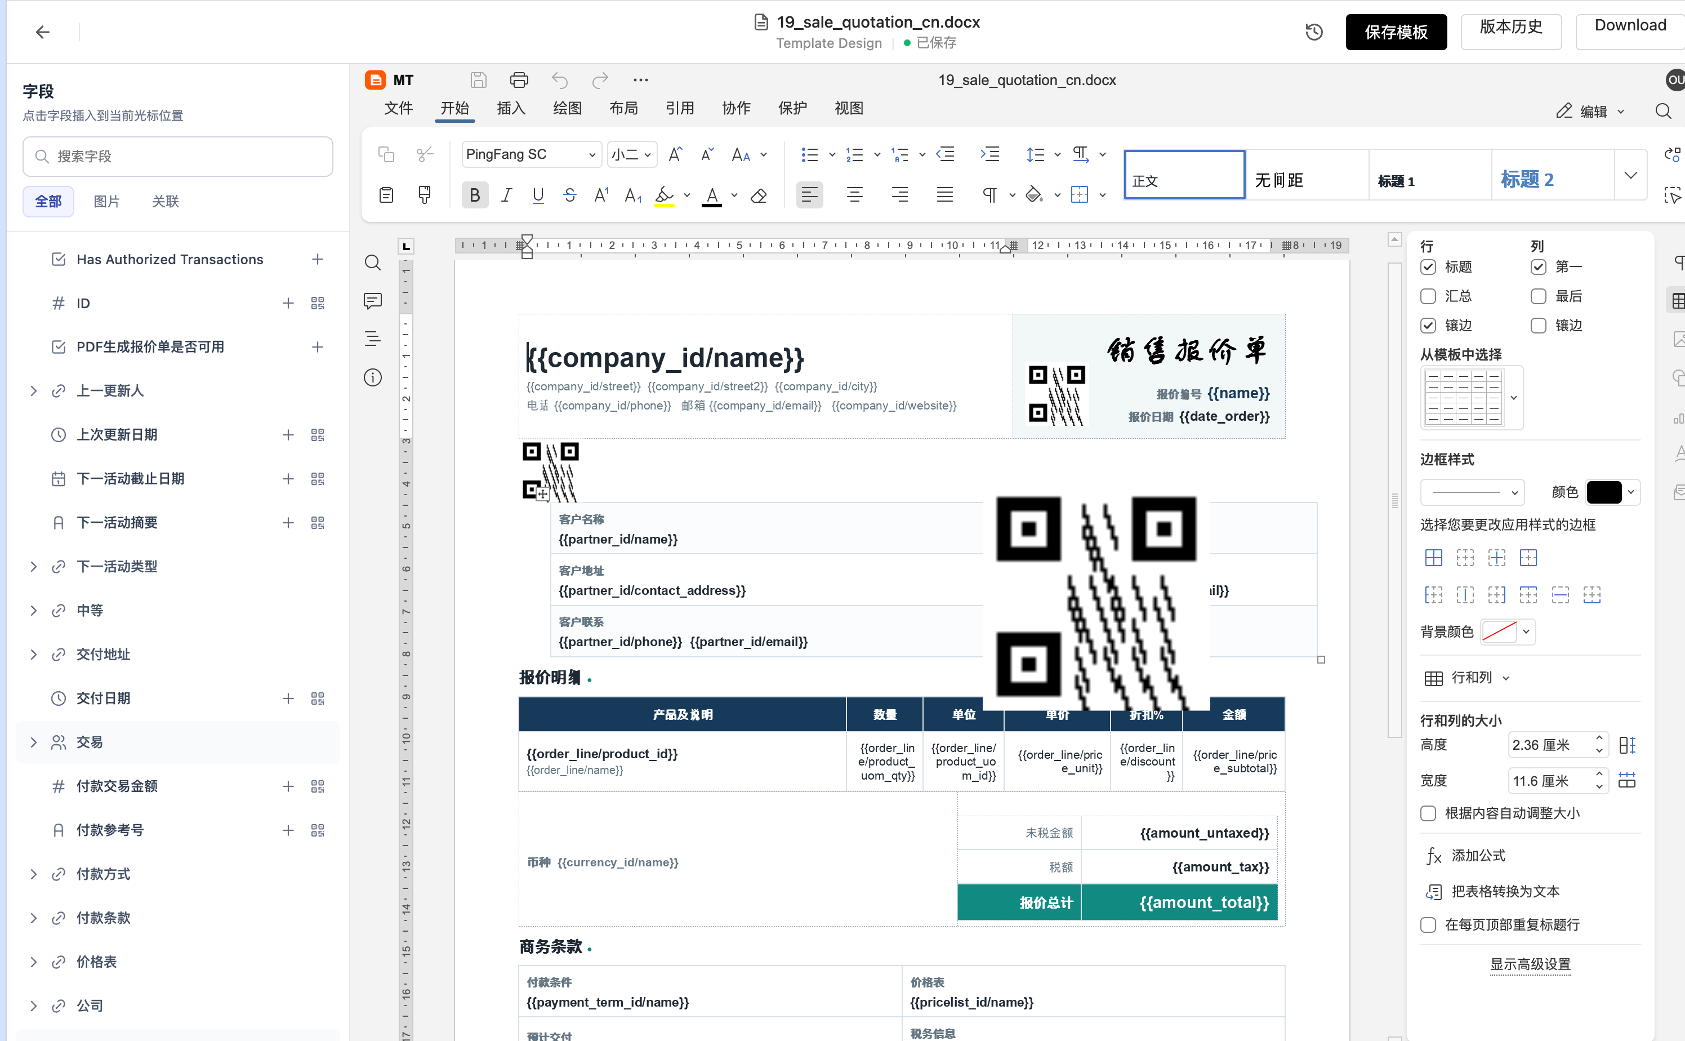The image size is (1685, 1041).
Task: Uncheck the 标题 row checkbox
Action: point(1428,266)
